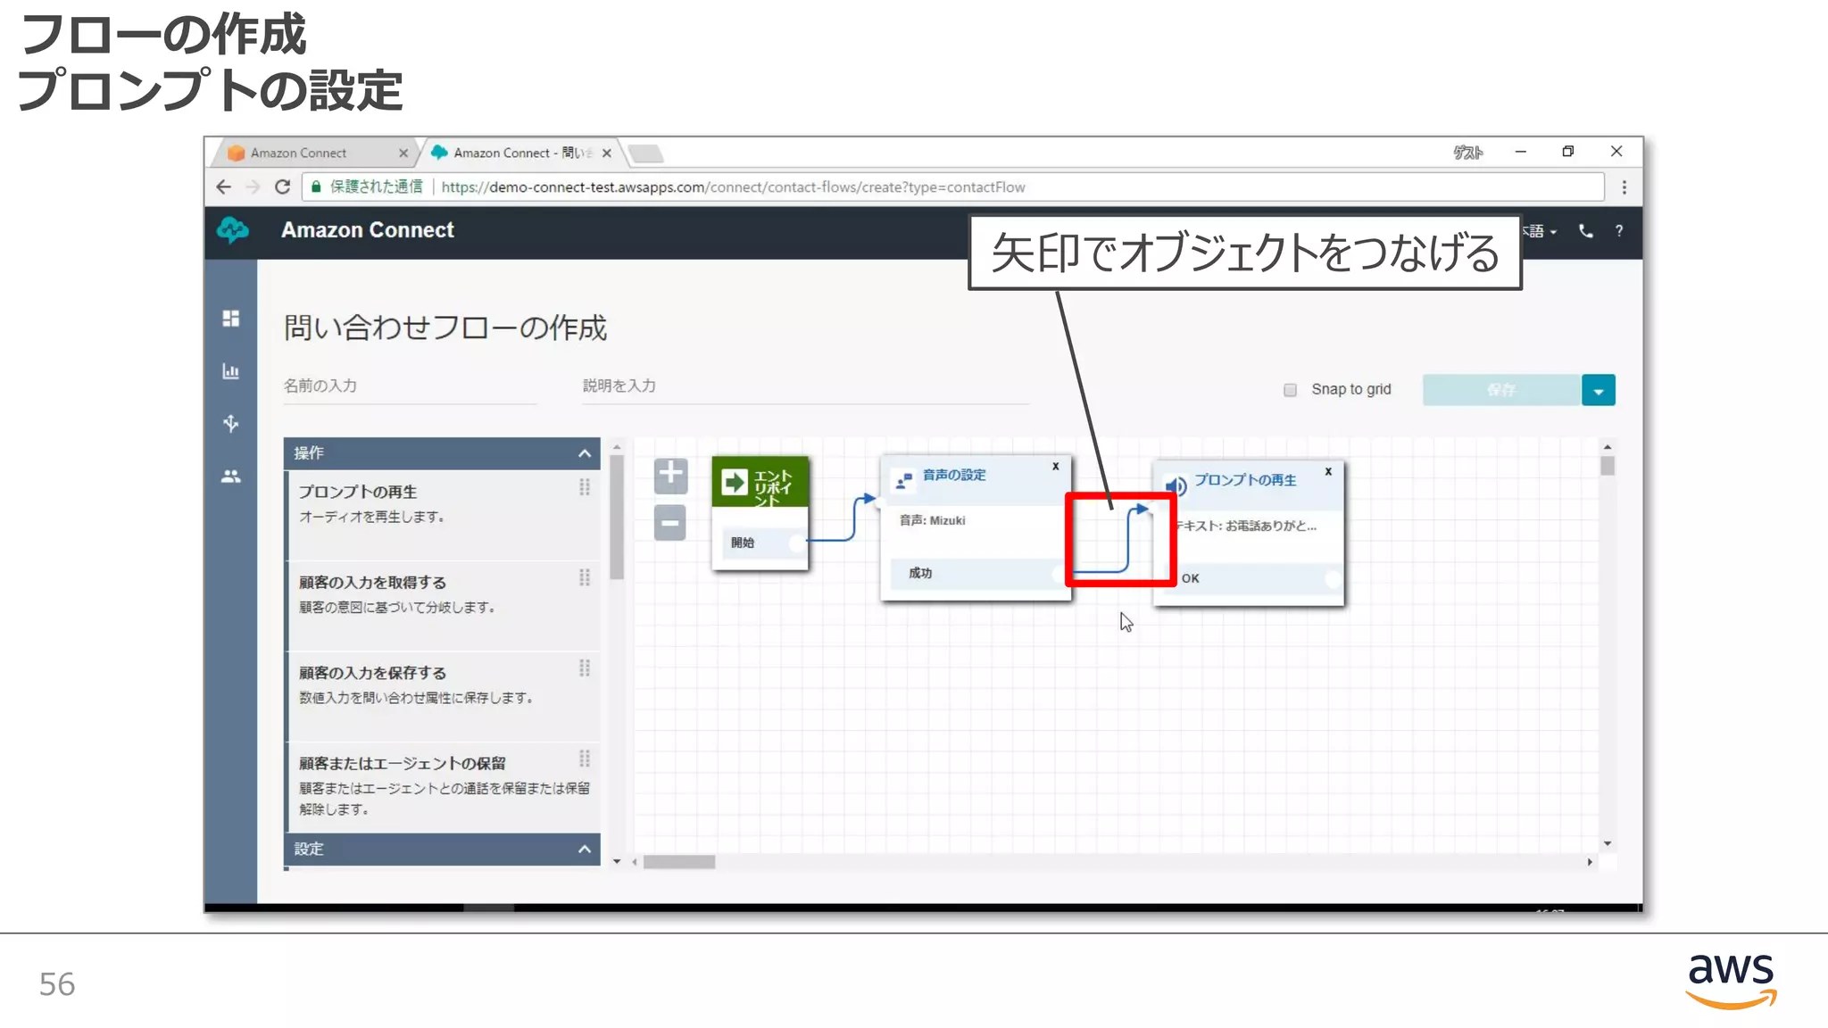Open the help question mark icon
Viewport: 1828px width, 1028px height.
(1619, 231)
